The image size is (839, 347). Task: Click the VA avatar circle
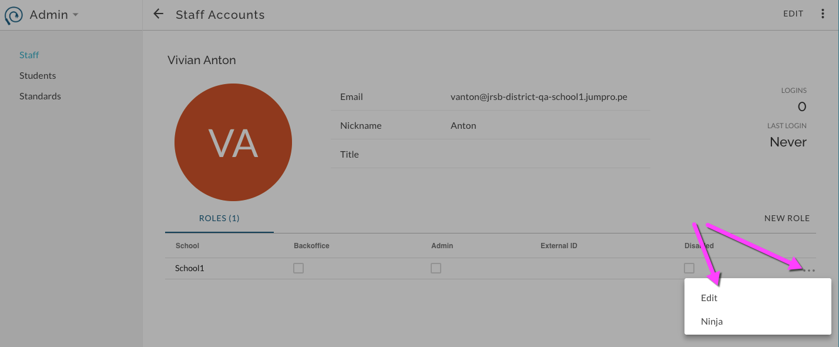233,143
